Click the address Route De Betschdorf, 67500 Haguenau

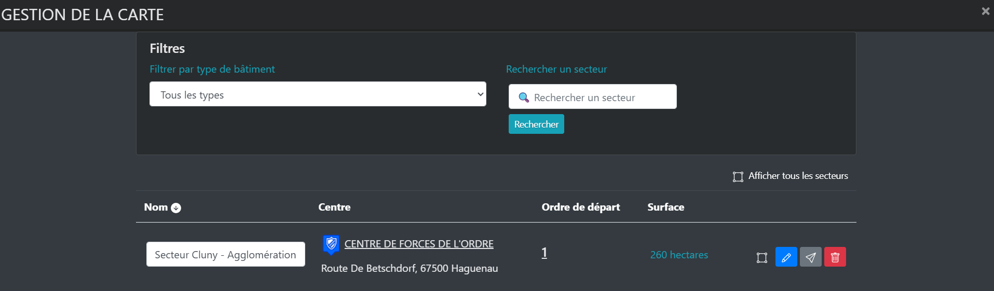coord(410,268)
